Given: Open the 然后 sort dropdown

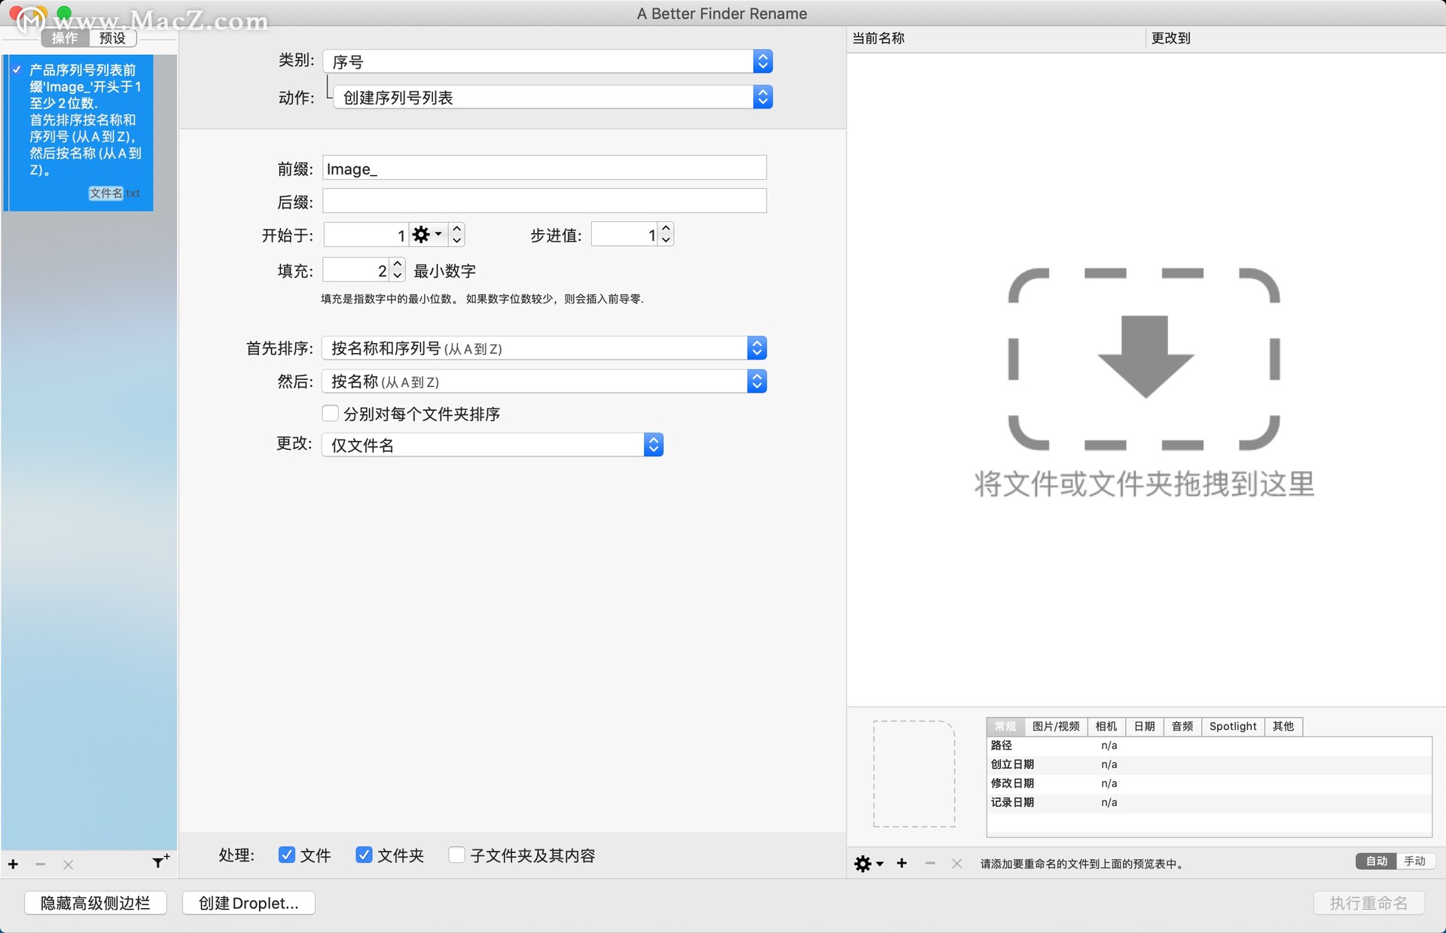Looking at the screenshot, I should (x=544, y=381).
